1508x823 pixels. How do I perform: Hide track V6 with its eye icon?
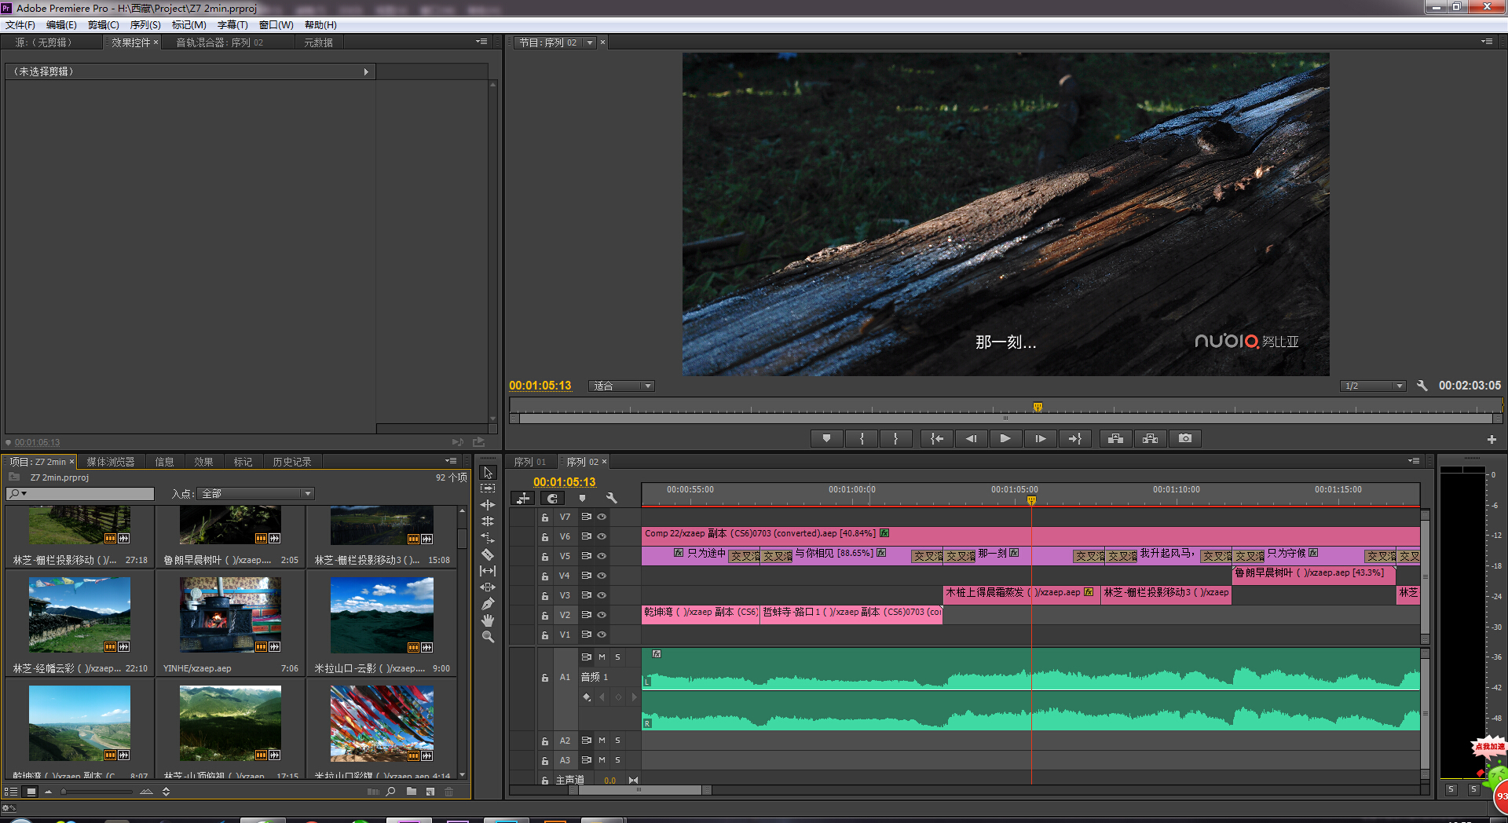(x=602, y=536)
